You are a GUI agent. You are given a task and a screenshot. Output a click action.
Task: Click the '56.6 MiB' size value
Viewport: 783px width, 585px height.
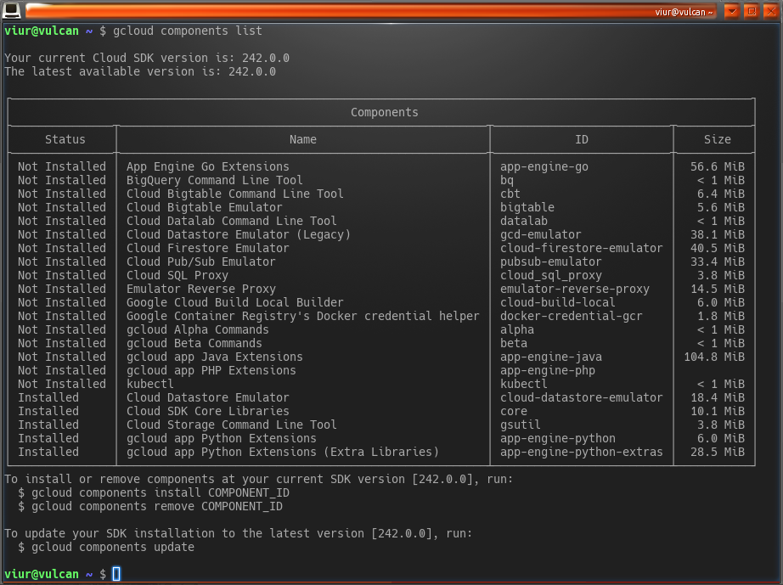[x=718, y=166]
